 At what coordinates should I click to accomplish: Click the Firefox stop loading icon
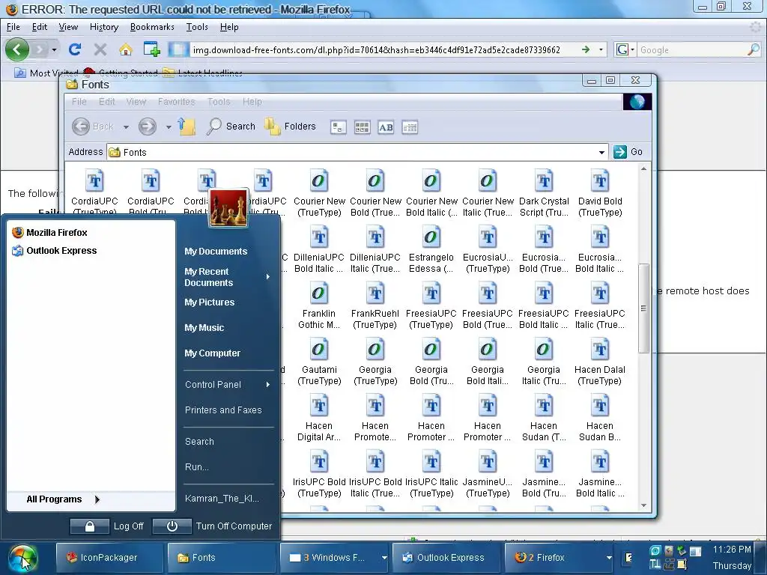100,49
